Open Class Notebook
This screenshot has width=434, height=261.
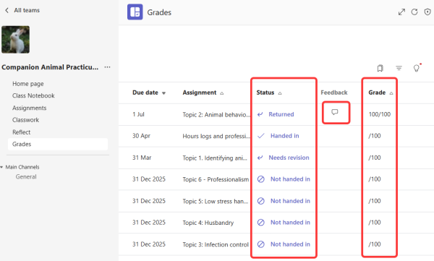pos(33,95)
